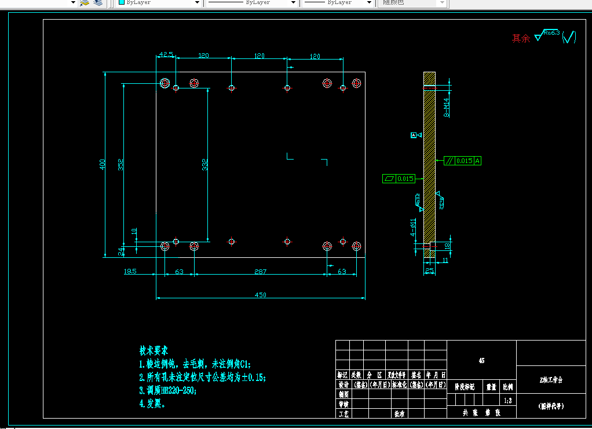Click the 标记 title block cell
Image resolution: width=592 pixels, height=429 pixels.
[x=342, y=375]
